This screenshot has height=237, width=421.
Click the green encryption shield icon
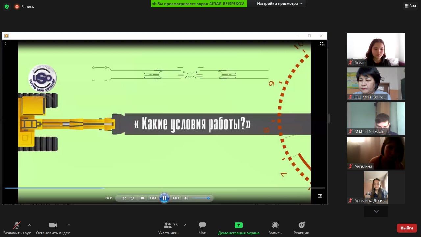(x=7, y=7)
